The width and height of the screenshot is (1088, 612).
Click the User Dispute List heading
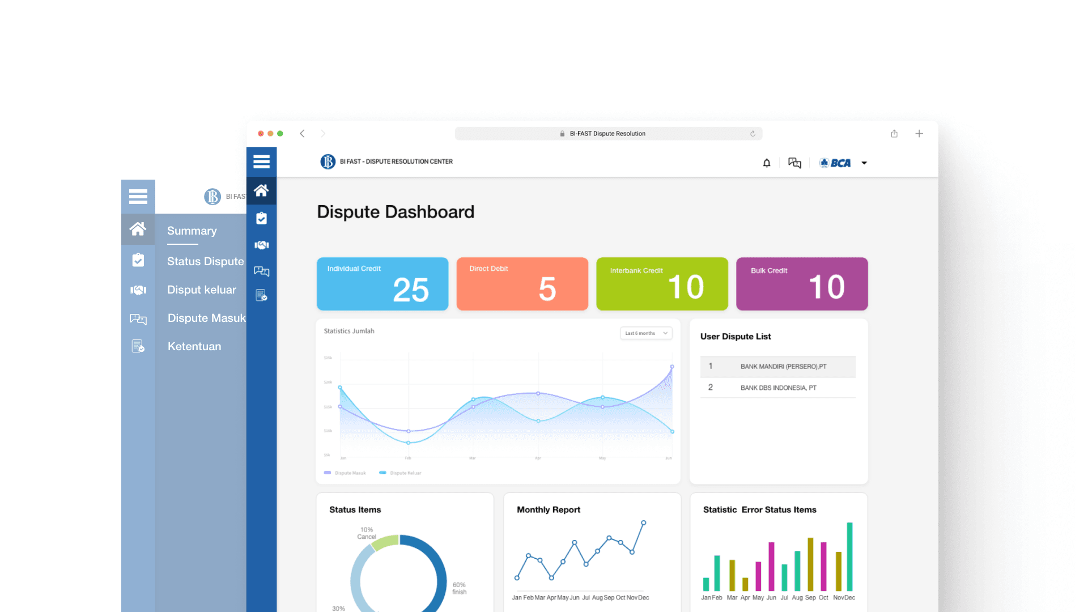click(736, 337)
